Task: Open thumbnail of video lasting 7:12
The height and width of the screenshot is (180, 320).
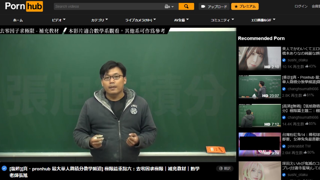Action: coord(260,116)
